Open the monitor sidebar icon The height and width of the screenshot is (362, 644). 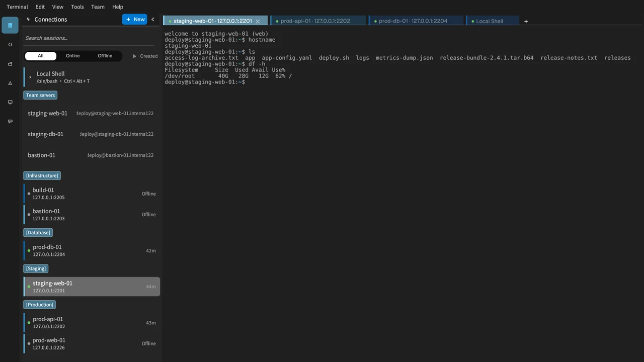click(x=10, y=102)
